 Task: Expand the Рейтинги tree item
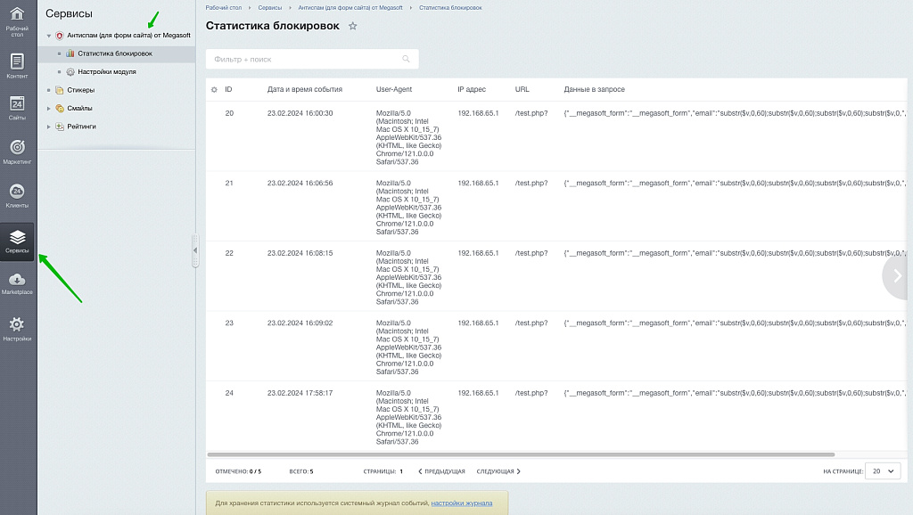tap(50, 127)
